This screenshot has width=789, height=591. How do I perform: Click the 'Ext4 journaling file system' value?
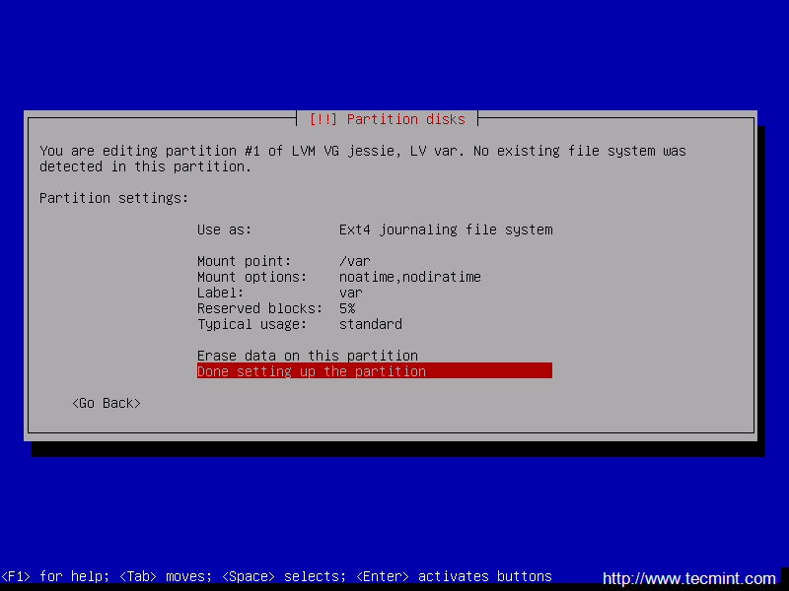click(446, 230)
